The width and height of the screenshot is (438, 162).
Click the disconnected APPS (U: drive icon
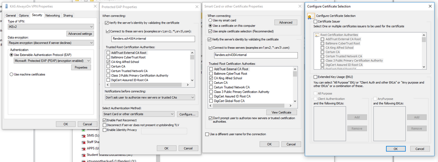pos(83,148)
